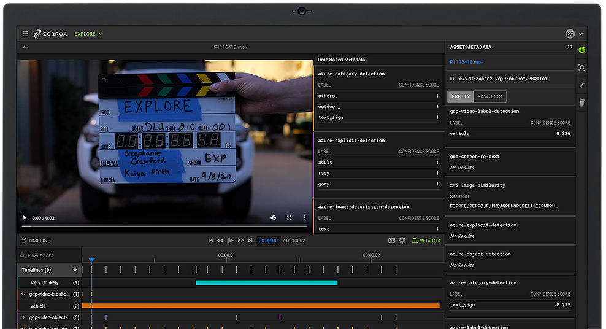Open the video player three-dot options
606x329 pixels.
[x=305, y=218]
